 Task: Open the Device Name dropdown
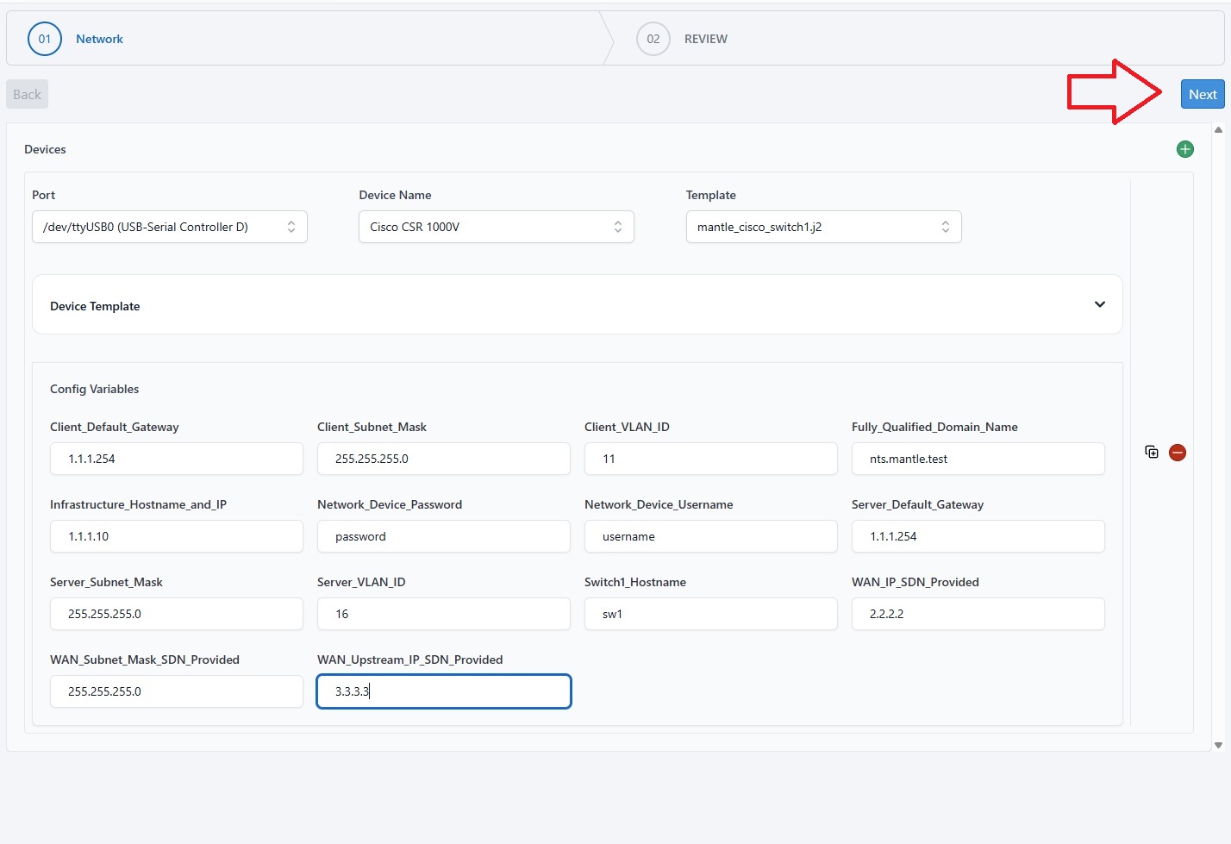click(497, 227)
